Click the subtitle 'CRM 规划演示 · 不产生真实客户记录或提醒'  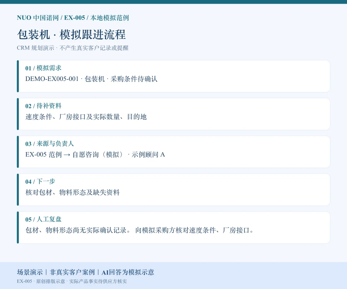(x=73, y=48)
